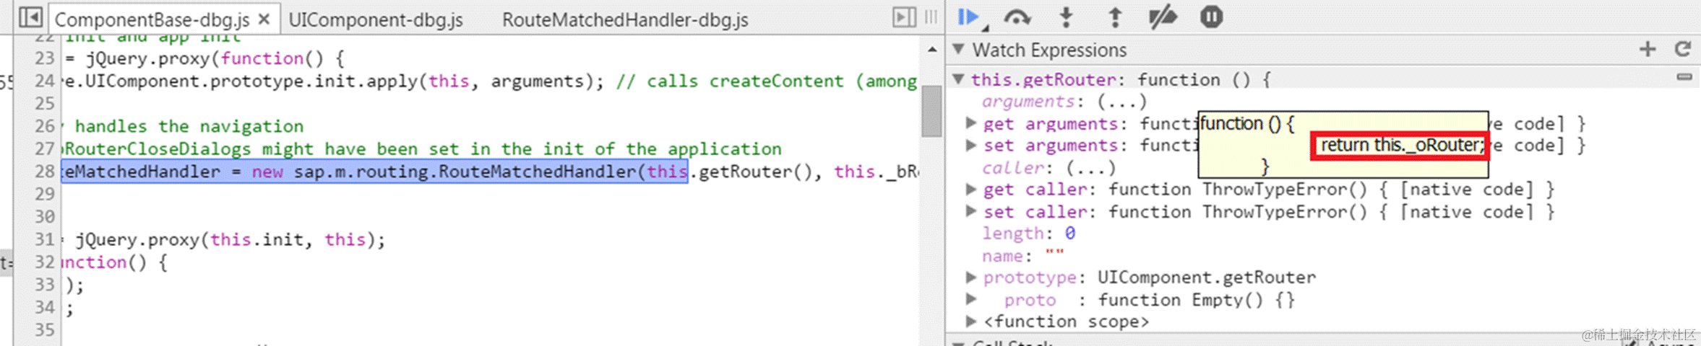Toggle the debugger sidebar pane
The width and height of the screenshot is (1701, 346).
(904, 17)
